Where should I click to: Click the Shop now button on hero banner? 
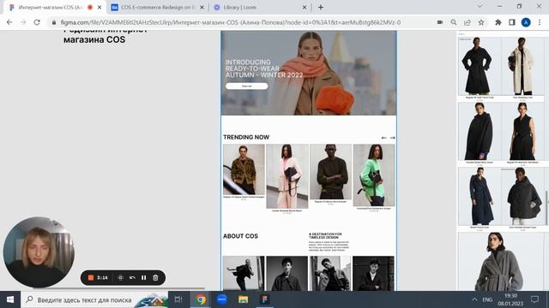(247, 86)
